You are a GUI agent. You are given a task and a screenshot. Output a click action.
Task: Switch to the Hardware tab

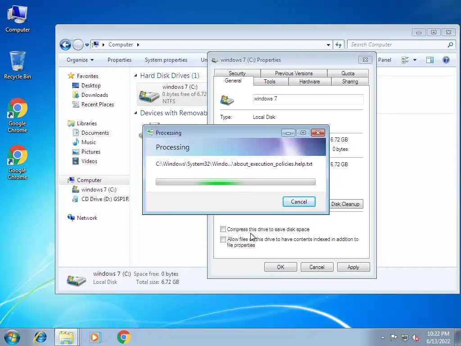pyautogui.click(x=310, y=82)
